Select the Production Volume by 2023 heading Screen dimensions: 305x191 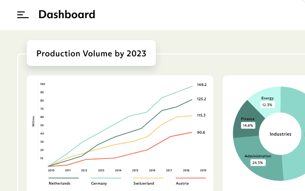[x=91, y=53]
